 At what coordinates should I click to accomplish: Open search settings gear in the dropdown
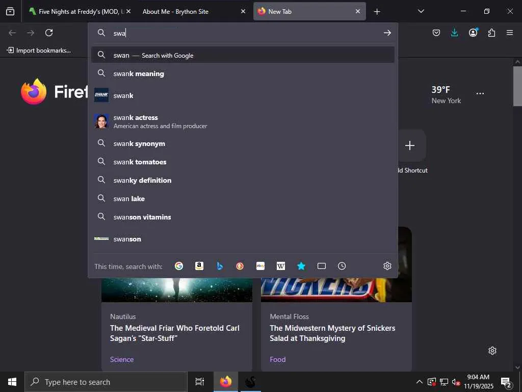(387, 266)
